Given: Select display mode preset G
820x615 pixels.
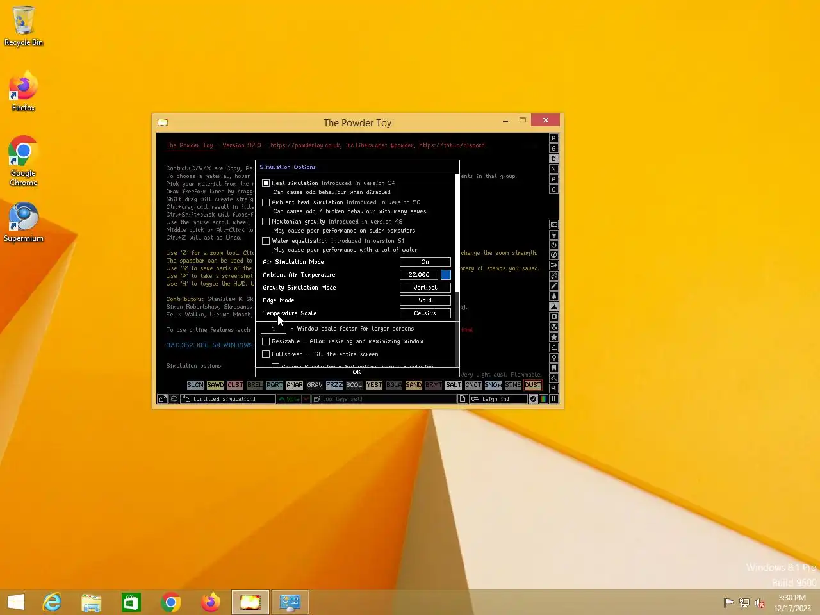Looking at the screenshot, I should [554, 149].
